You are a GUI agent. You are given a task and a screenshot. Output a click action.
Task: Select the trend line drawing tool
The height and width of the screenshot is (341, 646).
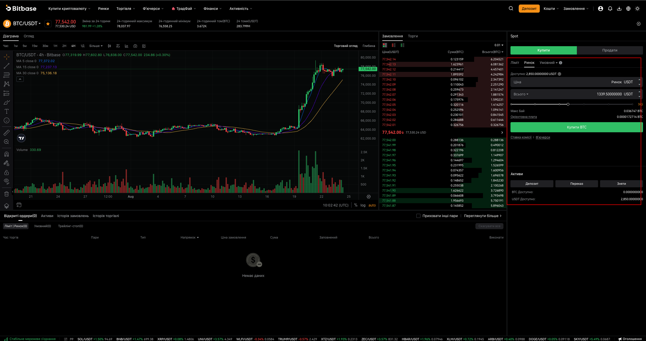tap(7, 66)
